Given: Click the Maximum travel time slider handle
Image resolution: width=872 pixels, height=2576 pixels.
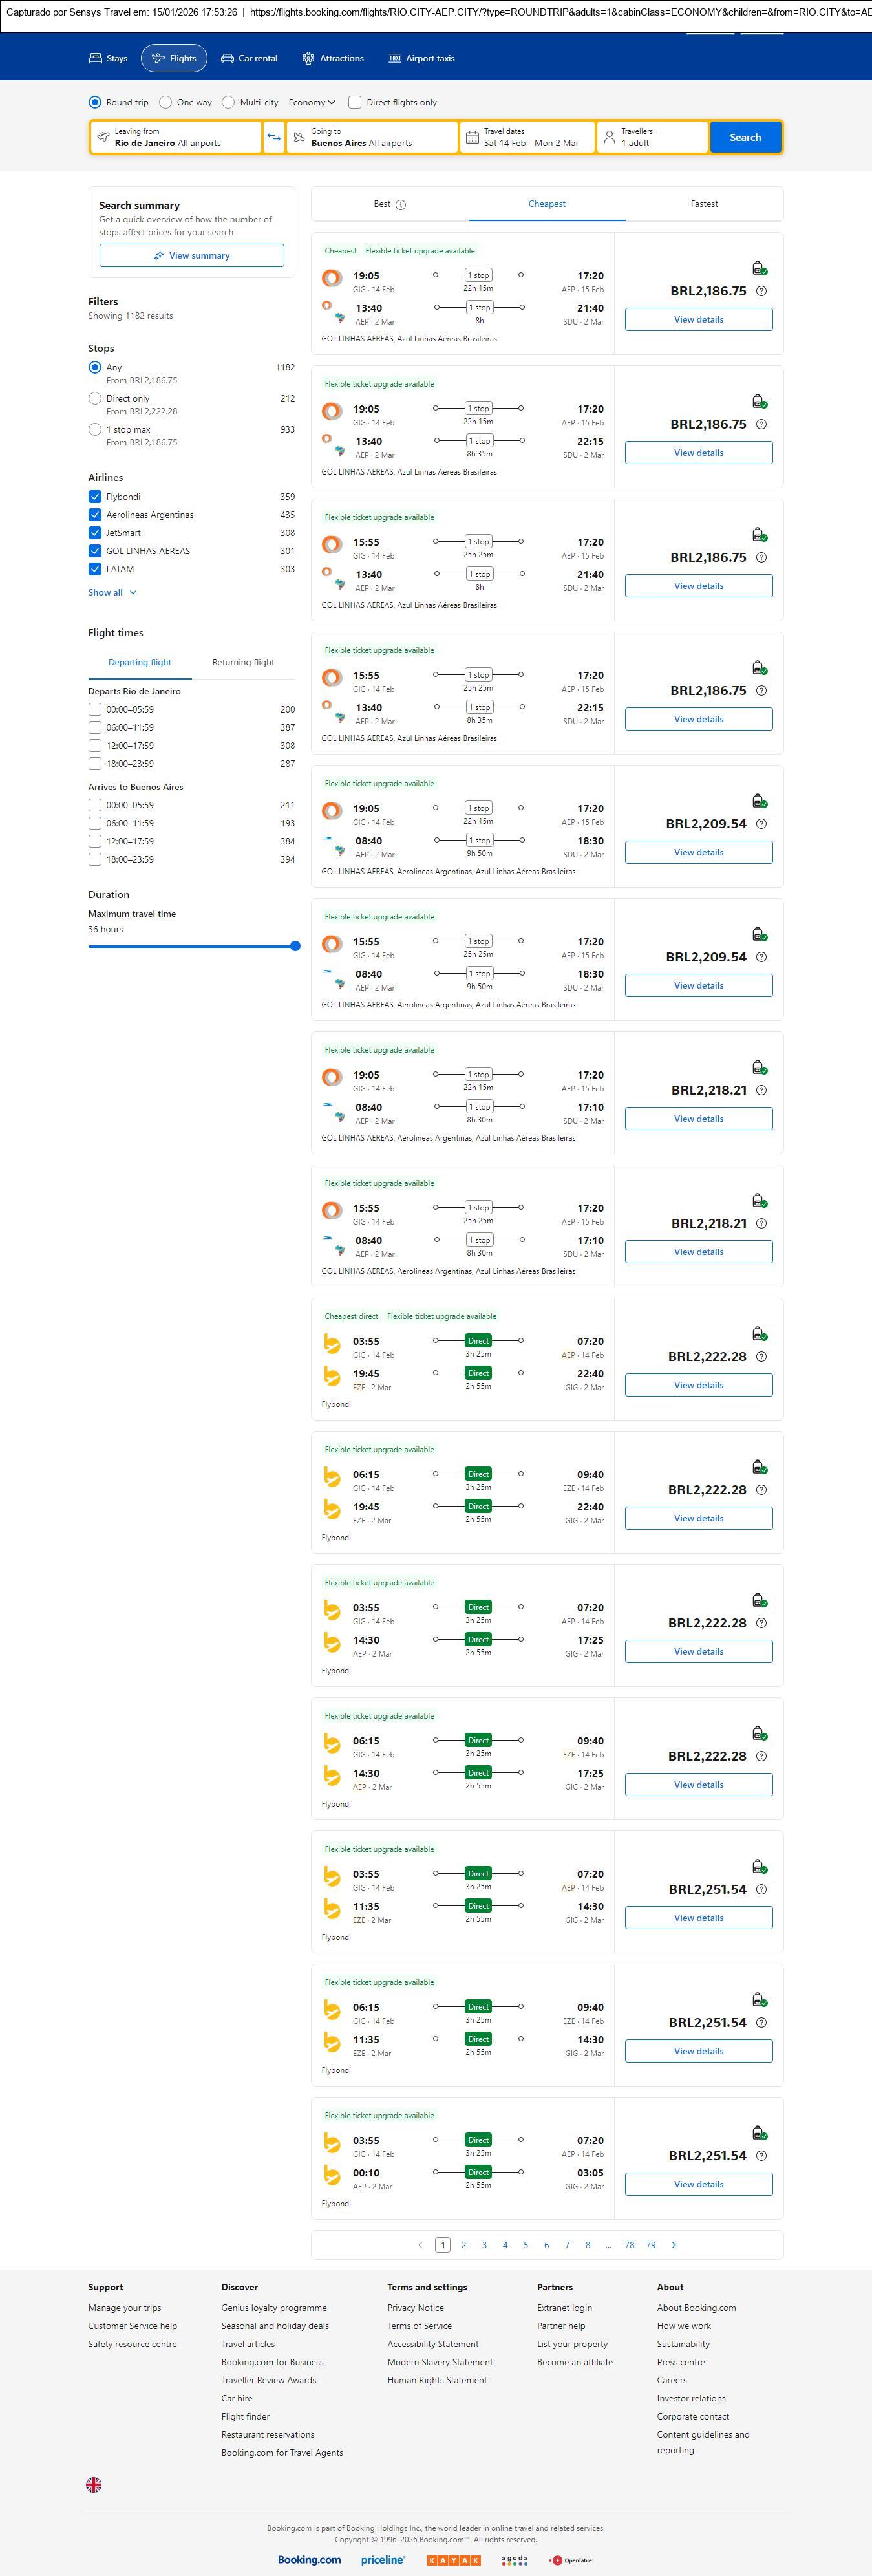Looking at the screenshot, I should (x=295, y=946).
